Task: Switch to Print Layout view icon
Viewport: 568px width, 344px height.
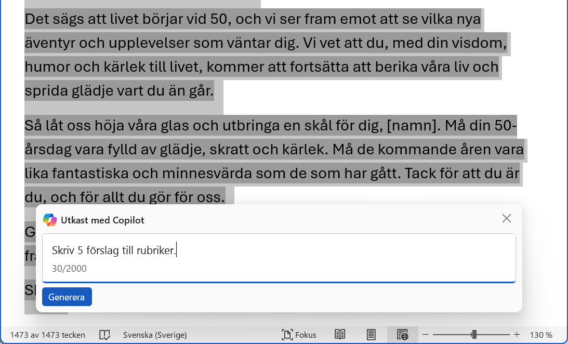Action: pos(371,335)
